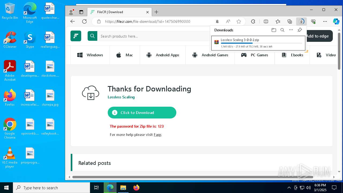Open the Mac category
This screenshot has height=193, width=343.
[125, 55]
